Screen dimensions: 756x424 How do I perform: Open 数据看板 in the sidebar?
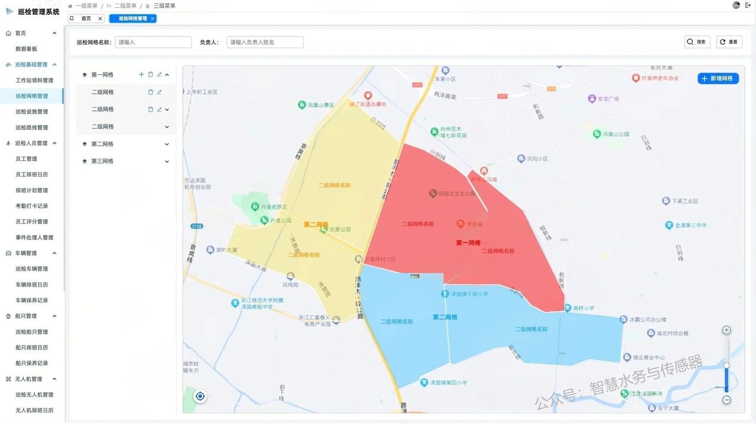(27, 49)
